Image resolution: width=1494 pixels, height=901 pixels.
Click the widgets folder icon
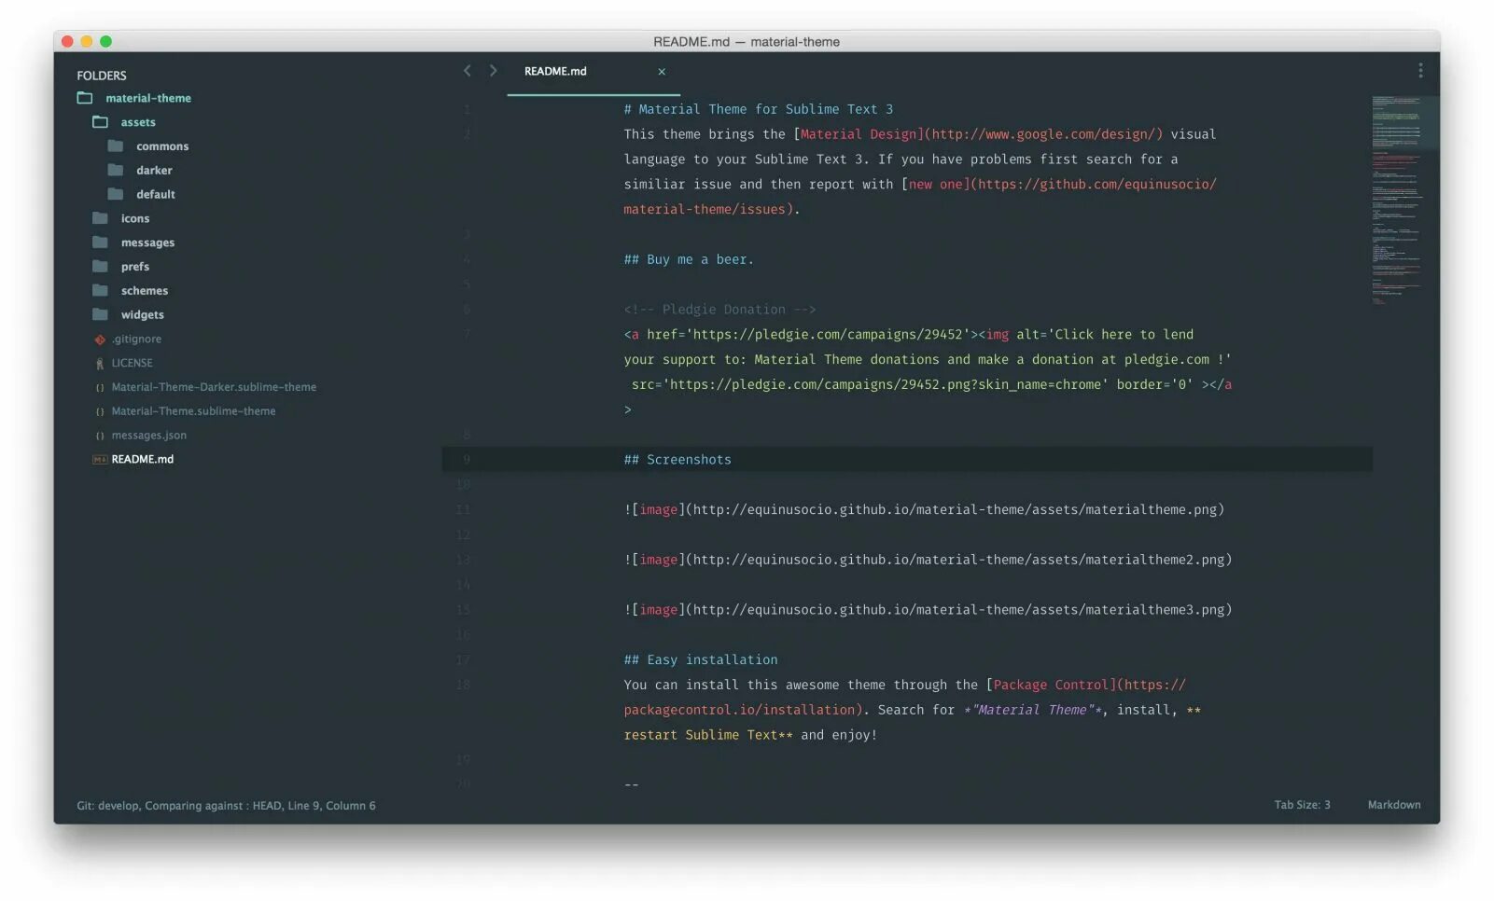[x=101, y=314]
